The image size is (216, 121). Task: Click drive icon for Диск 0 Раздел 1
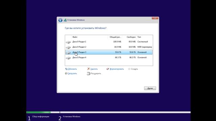pos(68,42)
